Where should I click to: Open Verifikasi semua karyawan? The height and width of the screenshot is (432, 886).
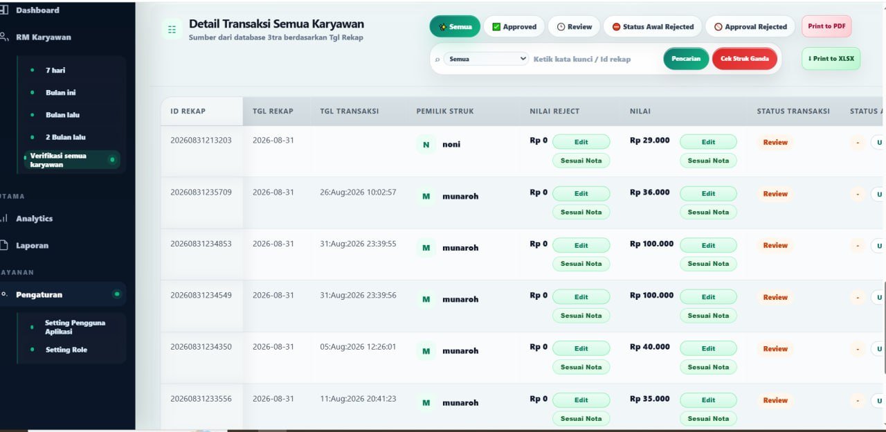point(71,160)
